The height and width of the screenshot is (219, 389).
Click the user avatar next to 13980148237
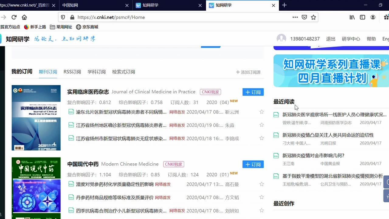281,39
